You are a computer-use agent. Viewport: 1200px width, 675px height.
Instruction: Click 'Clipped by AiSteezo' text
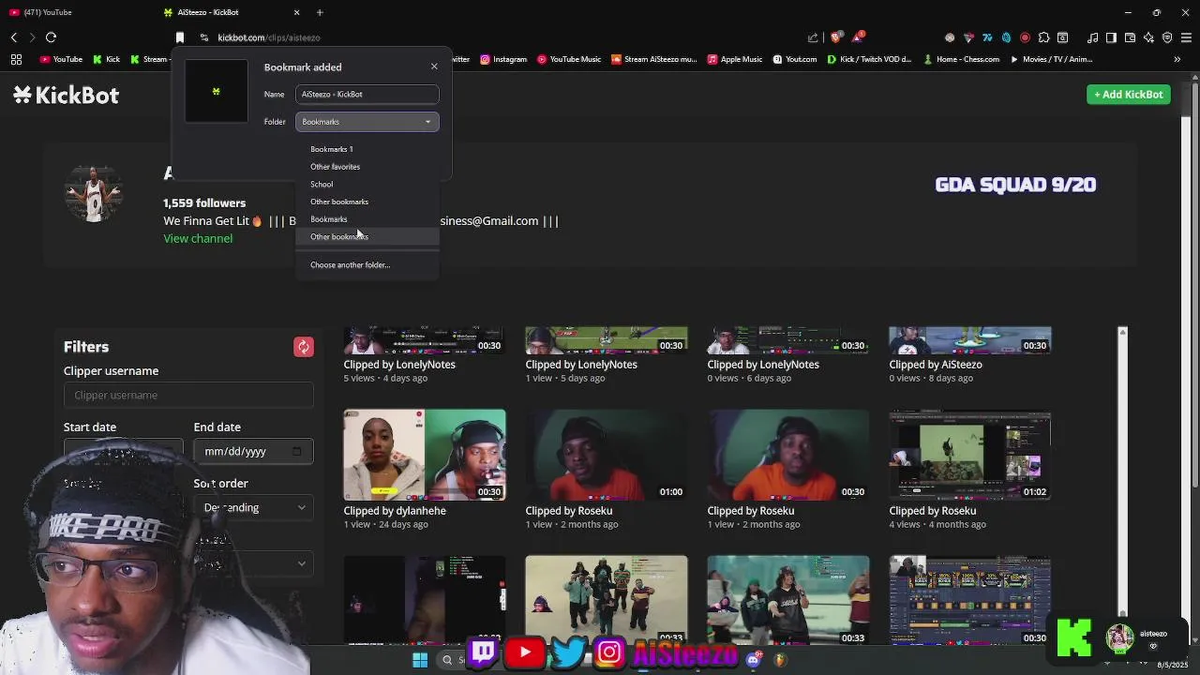click(936, 365)
